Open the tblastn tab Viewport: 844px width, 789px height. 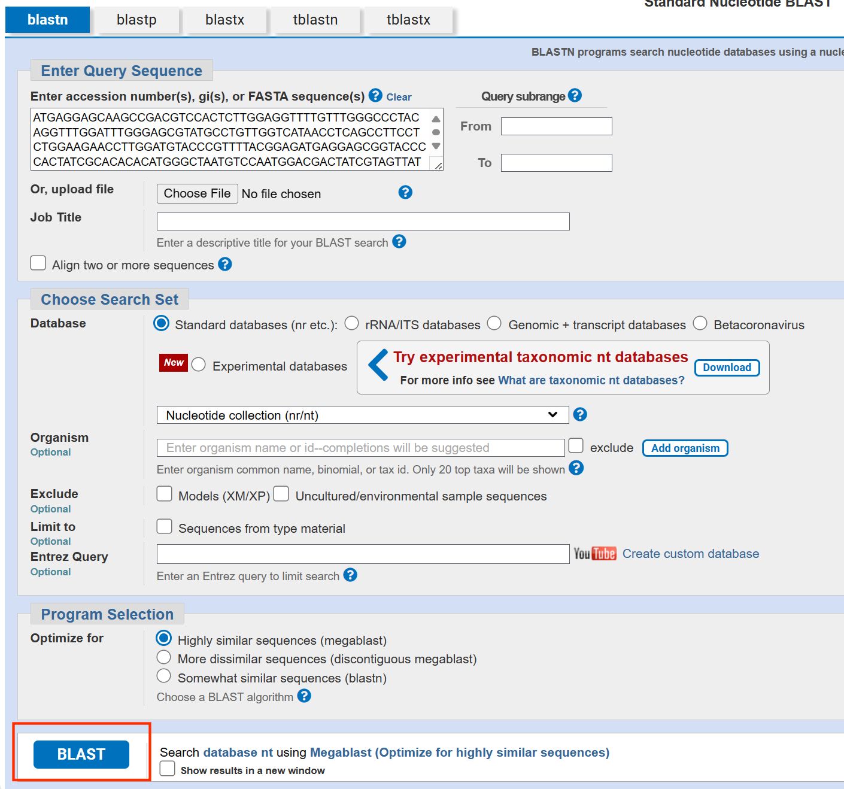(315, 20)
